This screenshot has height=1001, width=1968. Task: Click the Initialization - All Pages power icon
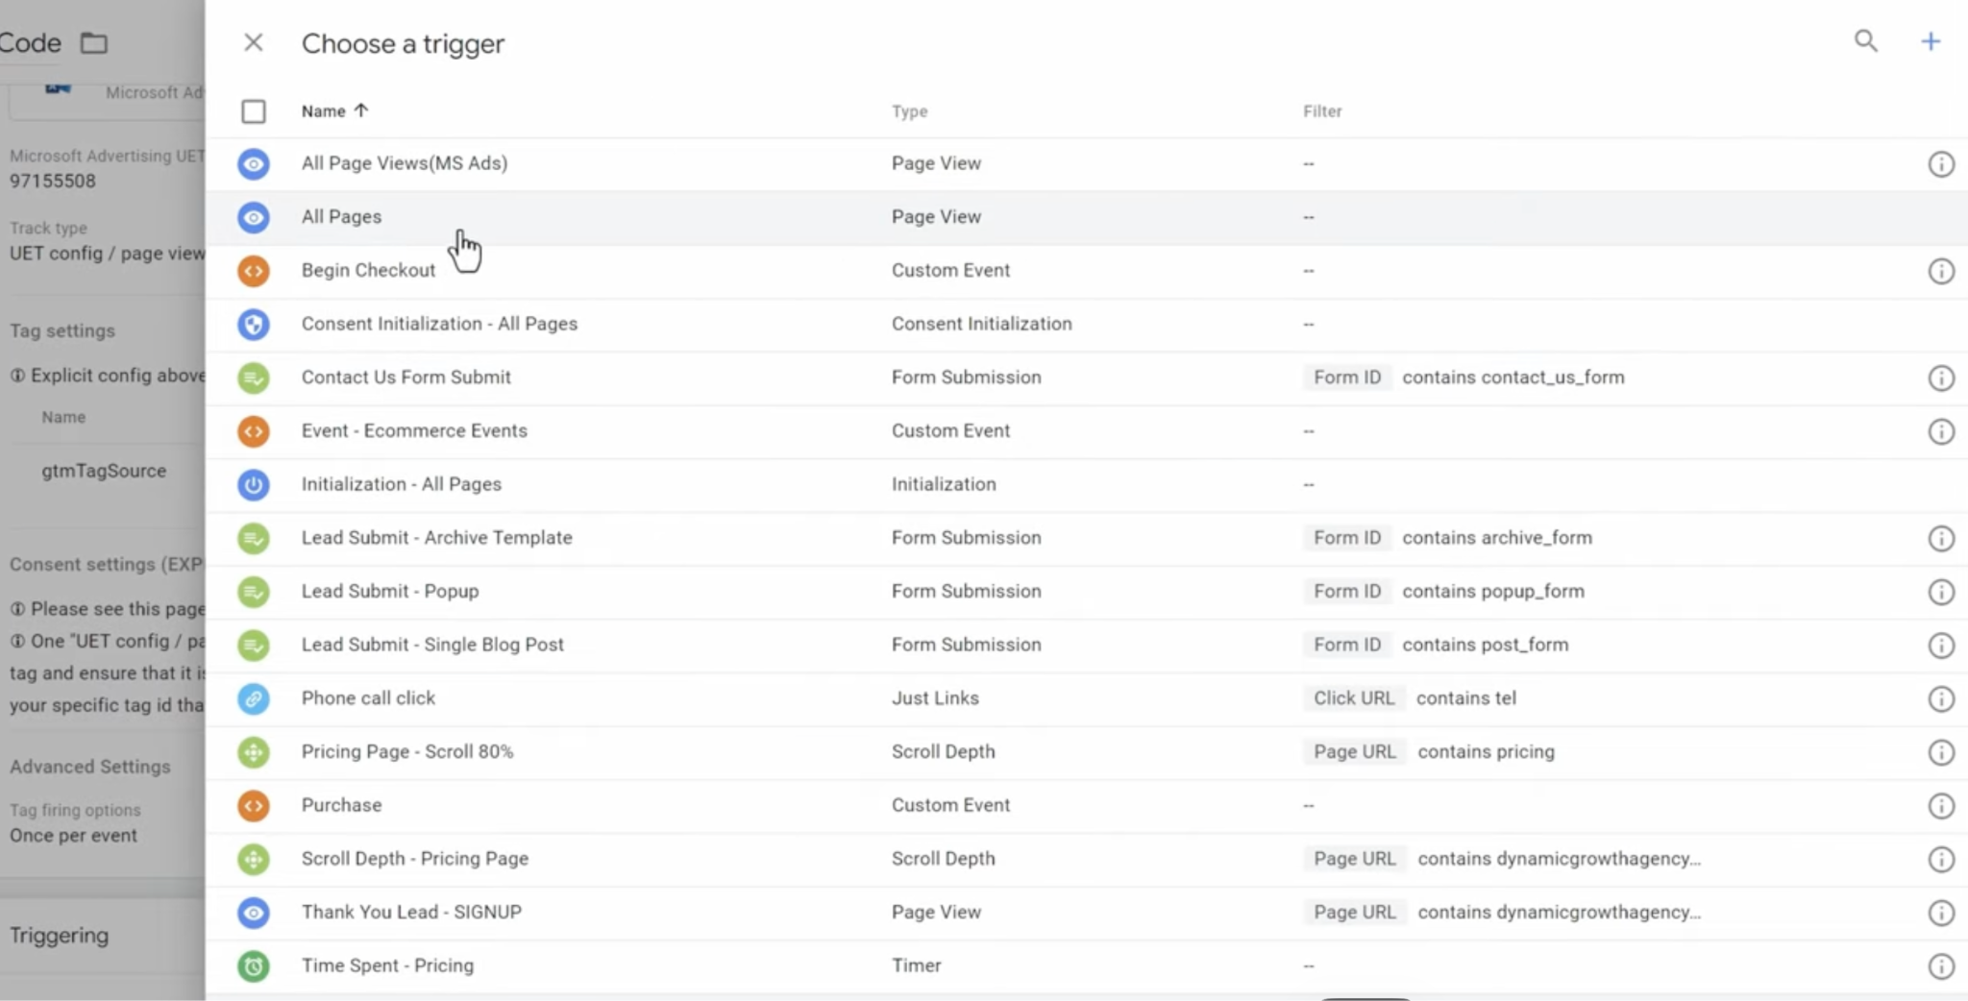pyautogui.click(x=254, y=485)
